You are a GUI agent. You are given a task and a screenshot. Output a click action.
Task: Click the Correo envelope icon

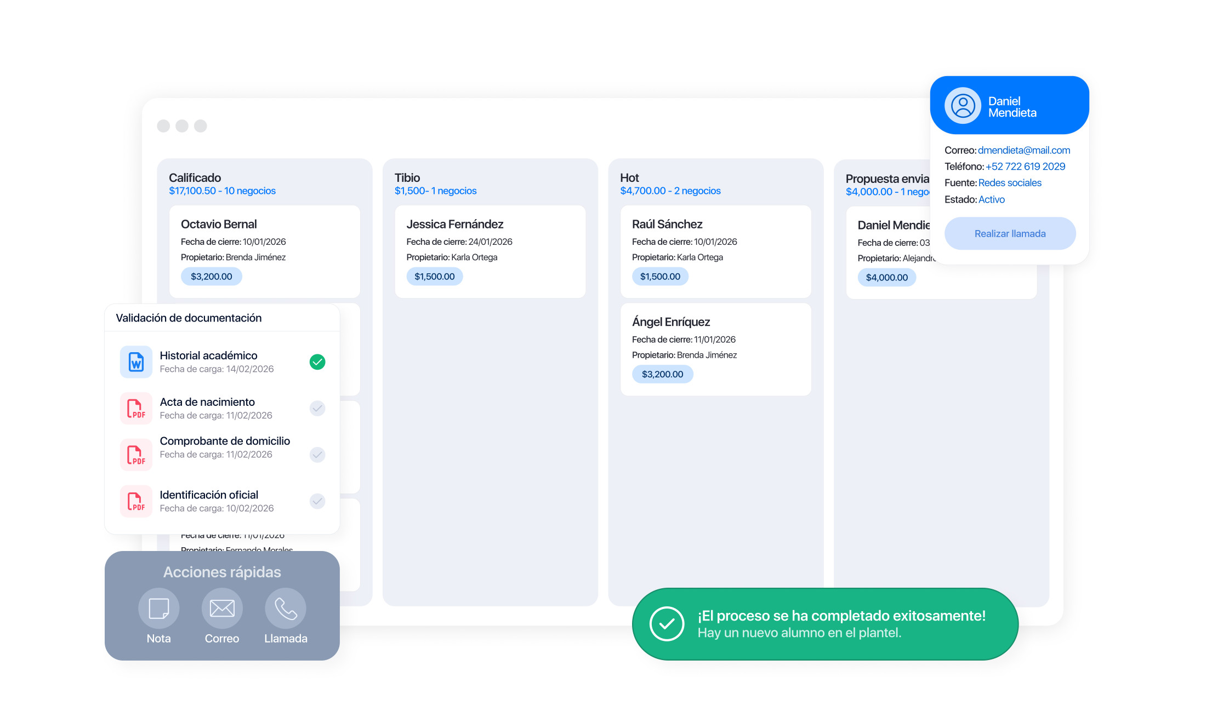[222, 608]
